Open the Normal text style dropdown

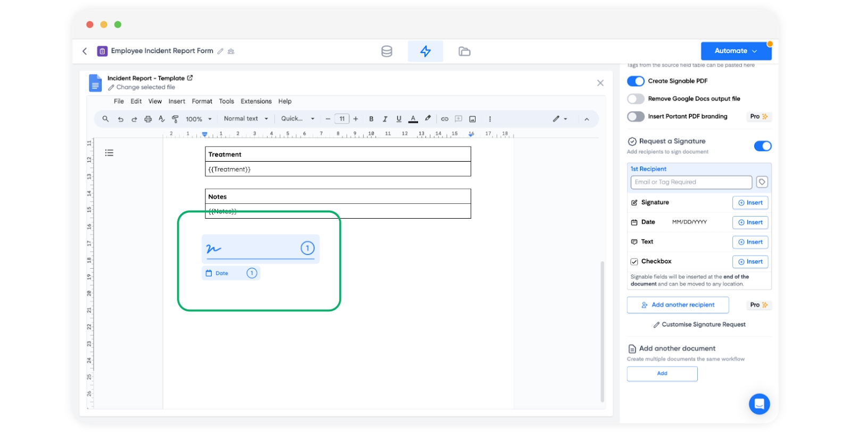coord(246,119)
